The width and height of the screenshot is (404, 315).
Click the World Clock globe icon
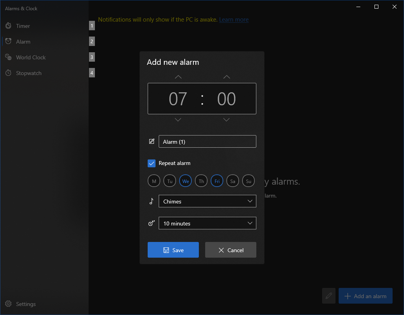point(8,57)
